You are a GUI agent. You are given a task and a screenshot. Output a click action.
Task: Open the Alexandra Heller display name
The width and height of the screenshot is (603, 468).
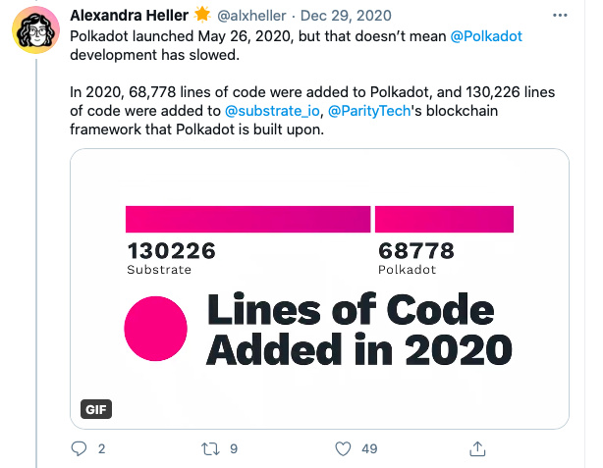[130, 16]
